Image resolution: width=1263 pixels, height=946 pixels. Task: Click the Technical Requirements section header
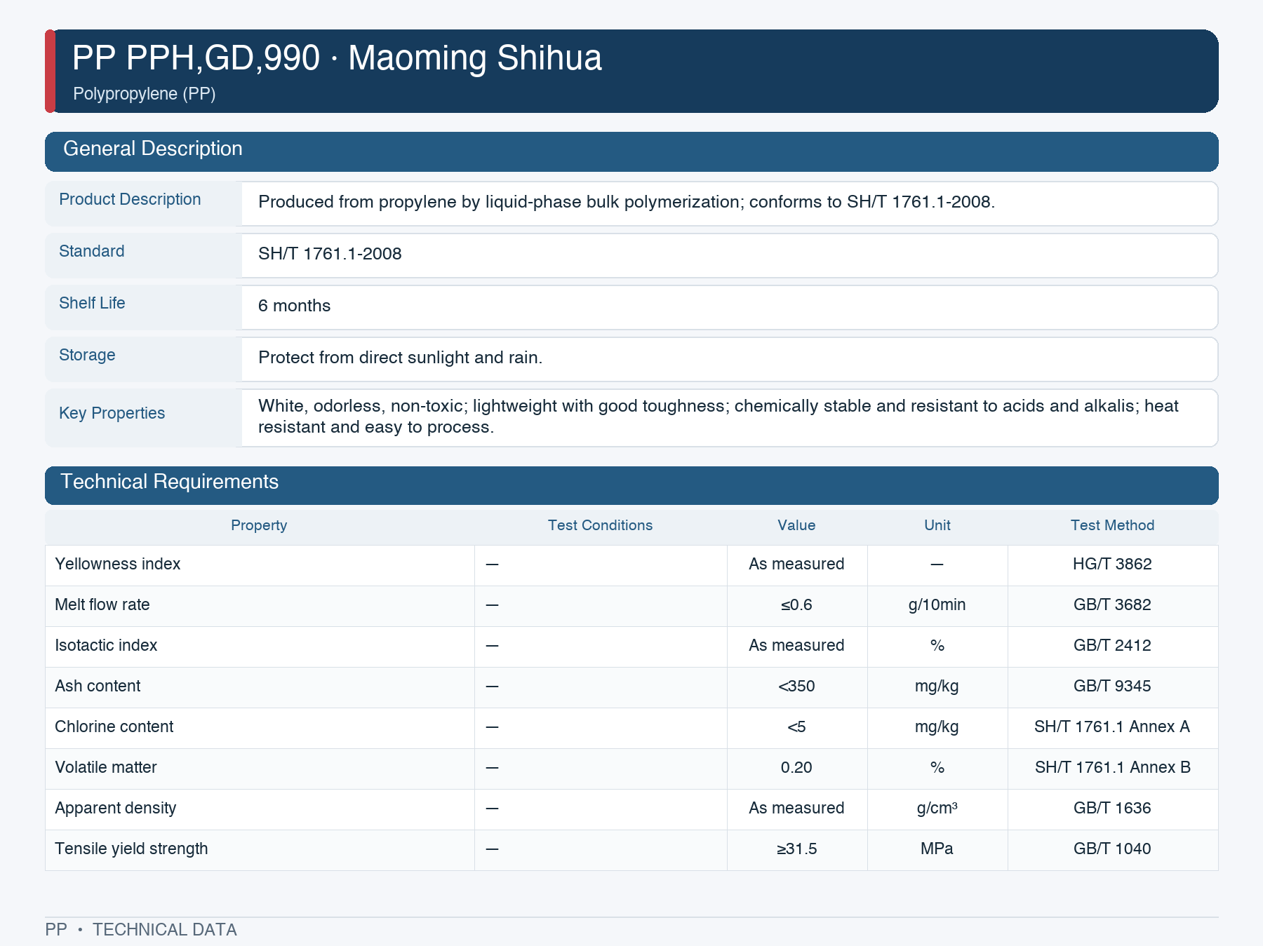[x=631, y=485]
